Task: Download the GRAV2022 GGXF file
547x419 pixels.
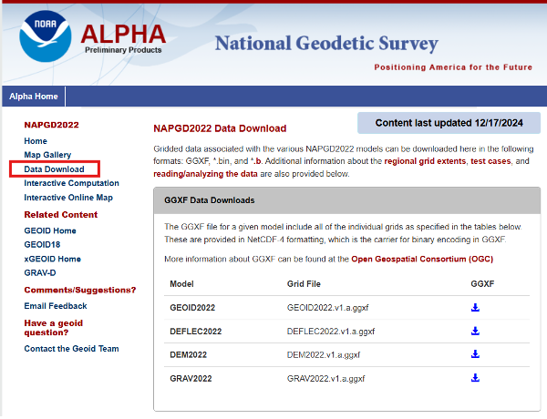Action: click(x=475, y=377)
